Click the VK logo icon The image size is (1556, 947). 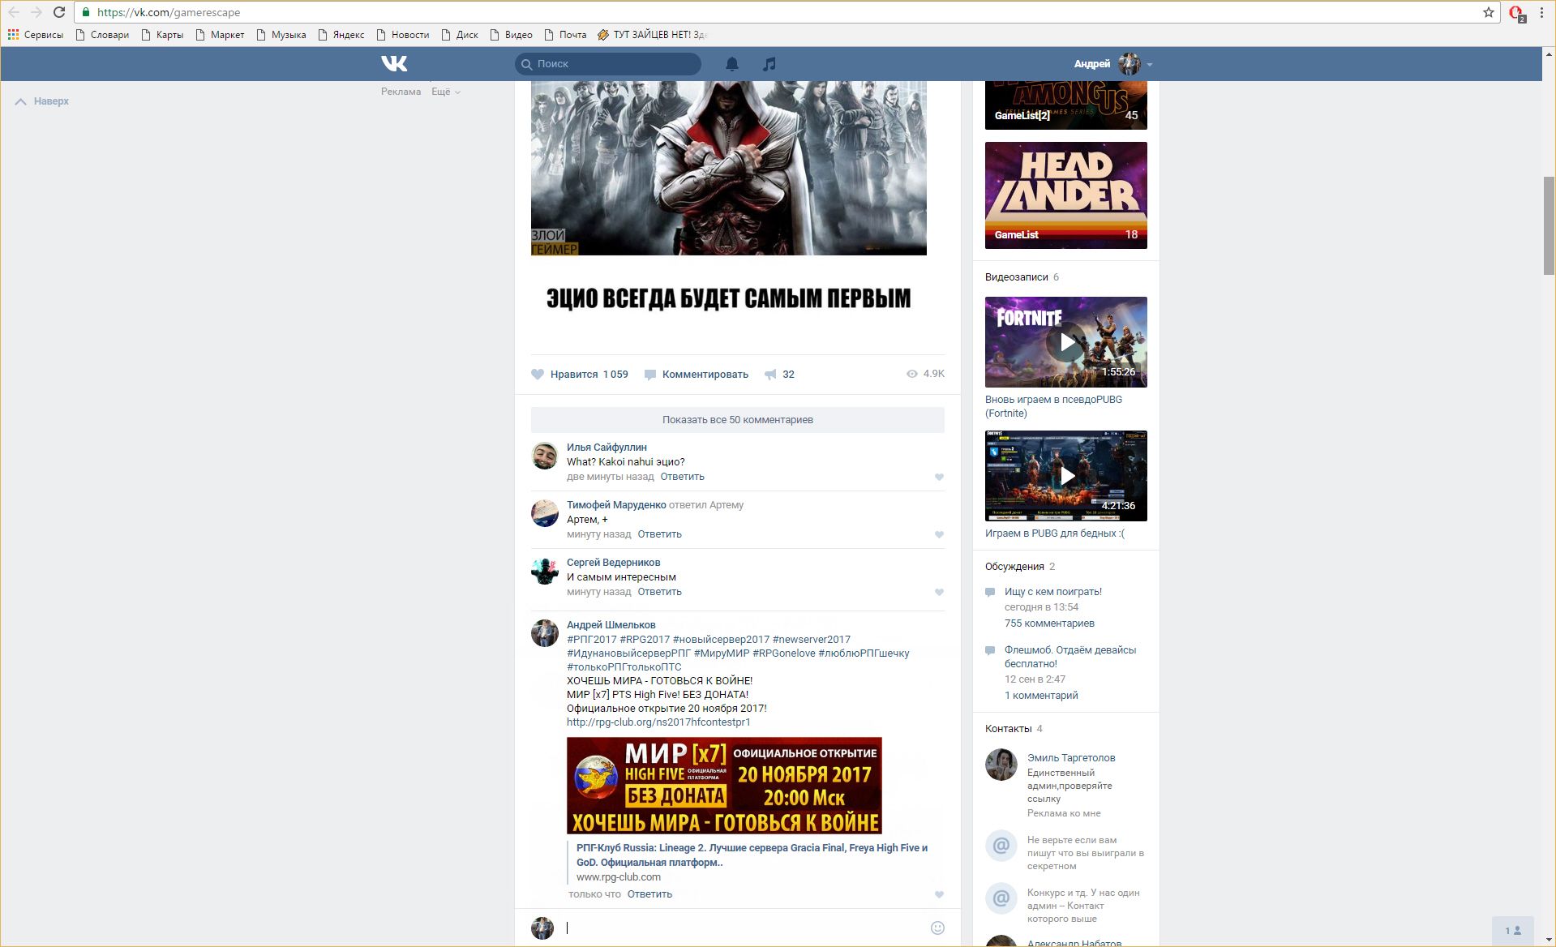394,63
